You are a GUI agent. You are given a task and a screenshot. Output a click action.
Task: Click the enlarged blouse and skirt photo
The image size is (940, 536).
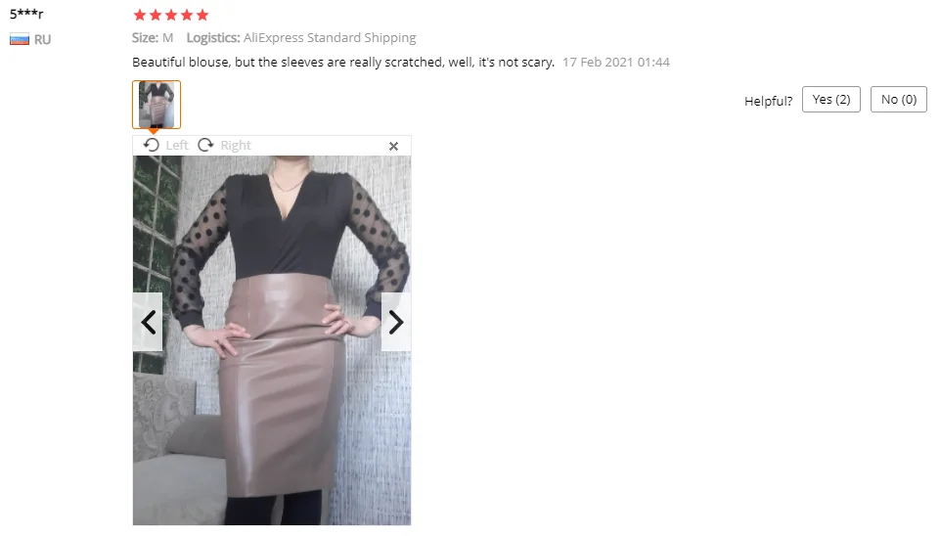click(x=272, y=340)
